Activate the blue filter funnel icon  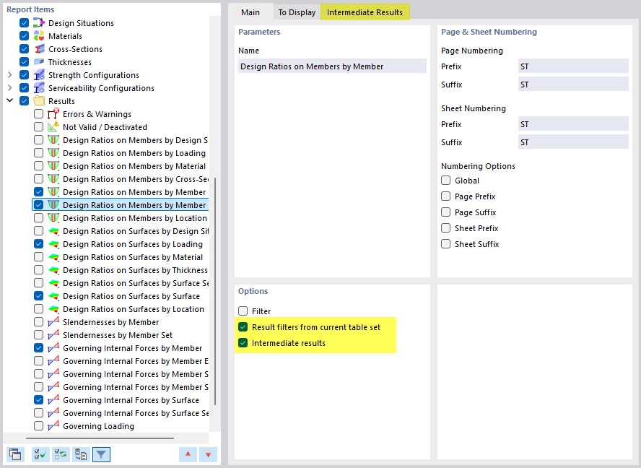(100, 454)
